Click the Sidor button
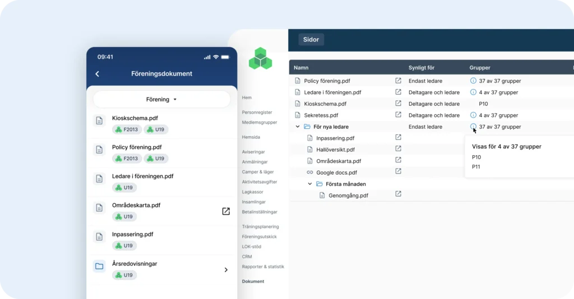This screenshot has width=574, height=299. click(311, 40)
